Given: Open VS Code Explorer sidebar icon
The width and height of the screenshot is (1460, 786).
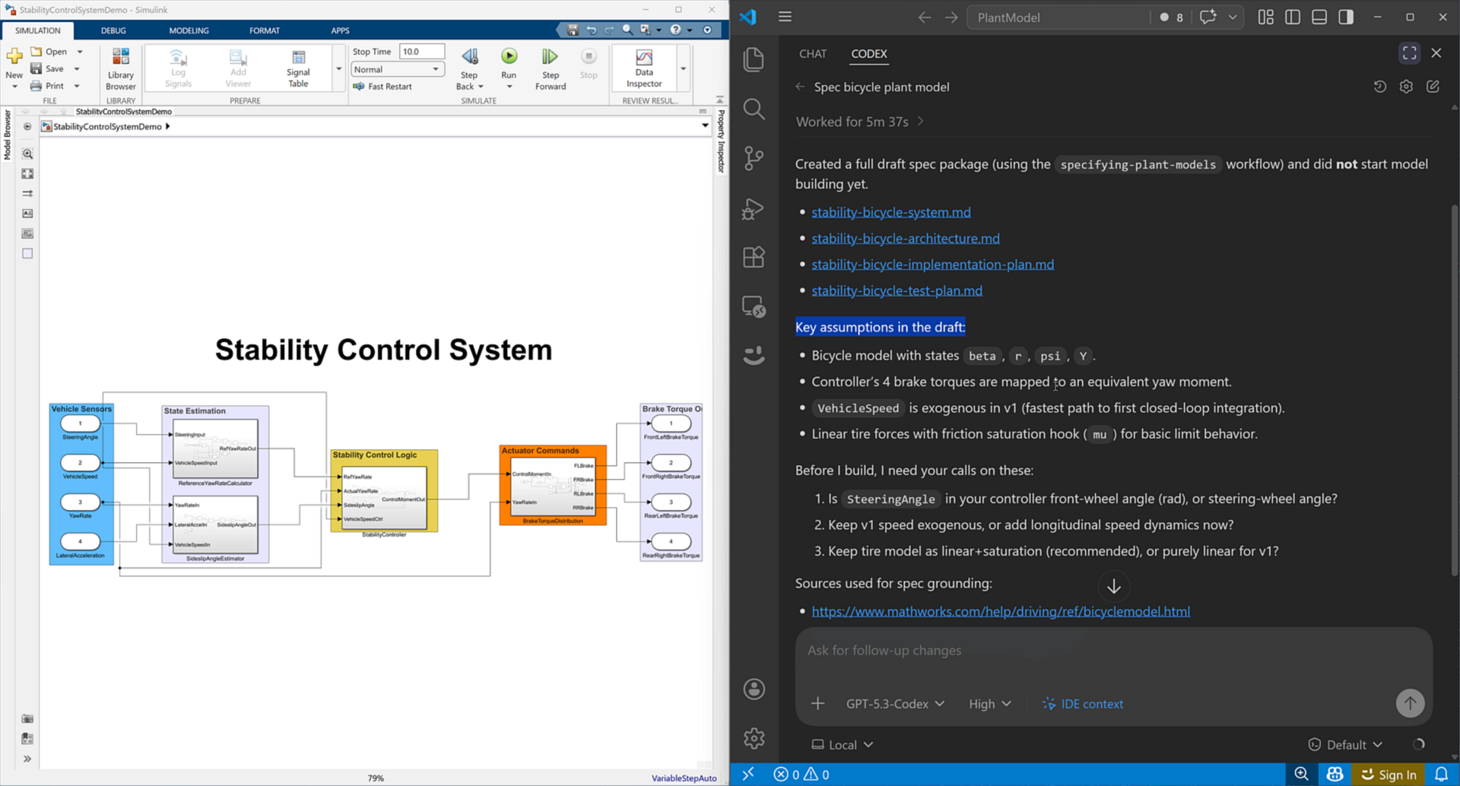Looking at the screenshot, I should (x=754, y=60).
